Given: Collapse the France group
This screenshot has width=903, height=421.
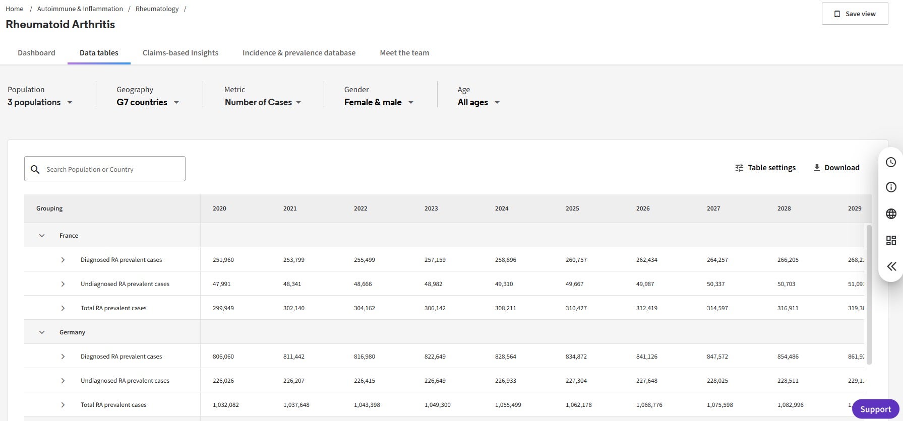Looking at the screenshot, I should click(x=42, y=236).
